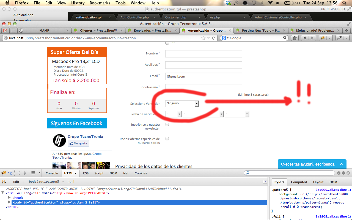Open a new browser tab with plus button
The width and height of the screenshot is (352, 220).
346,31
